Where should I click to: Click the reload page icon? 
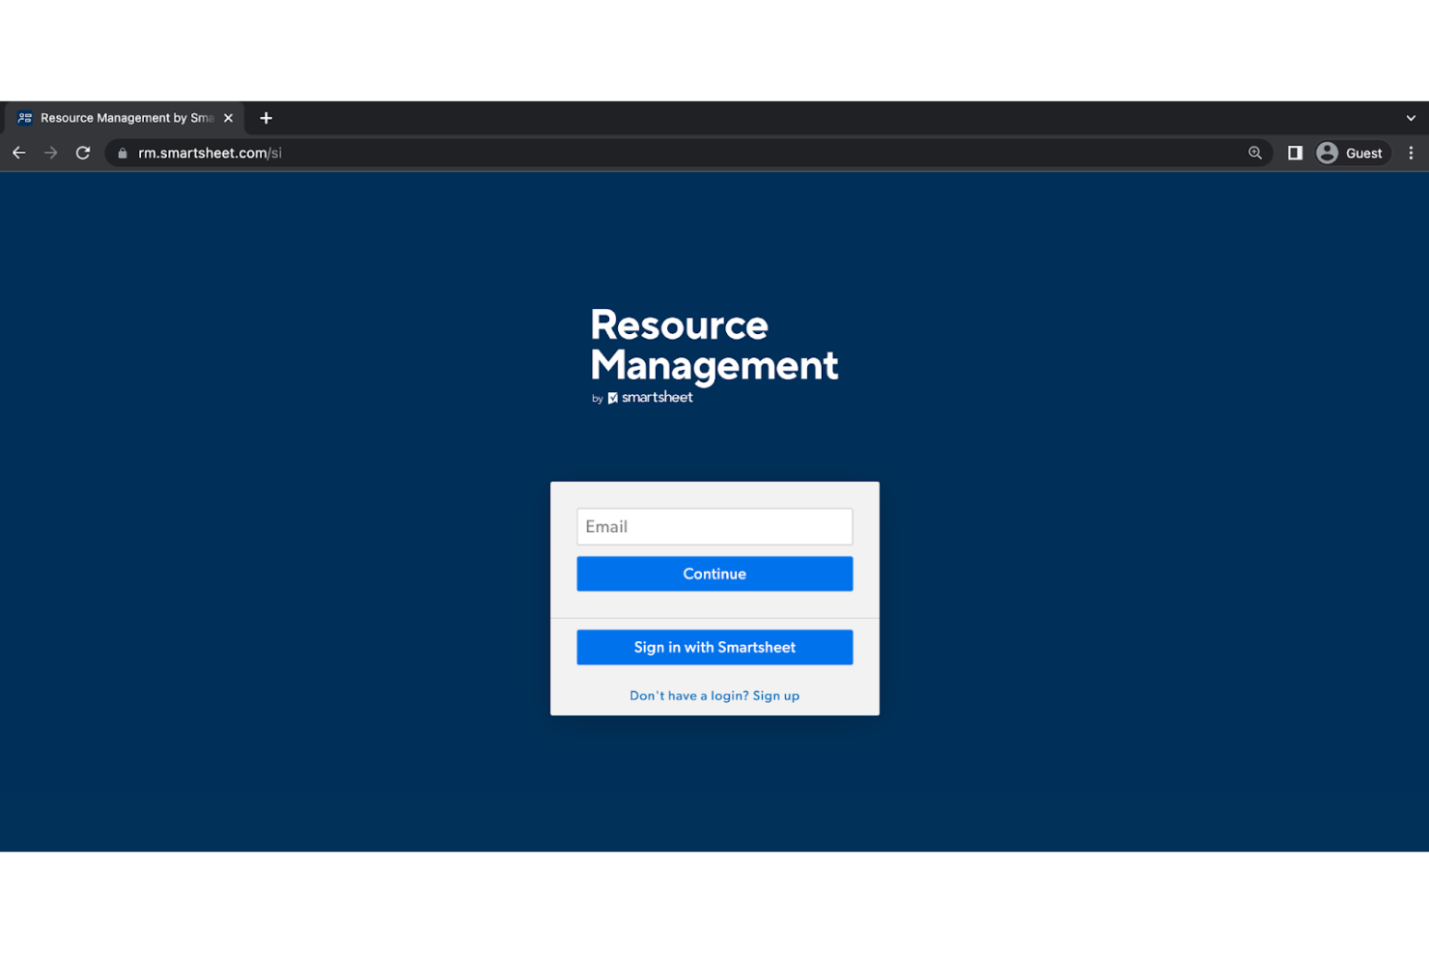[83, 153]
